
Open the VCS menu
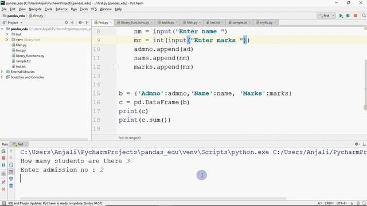click(93, 9)
